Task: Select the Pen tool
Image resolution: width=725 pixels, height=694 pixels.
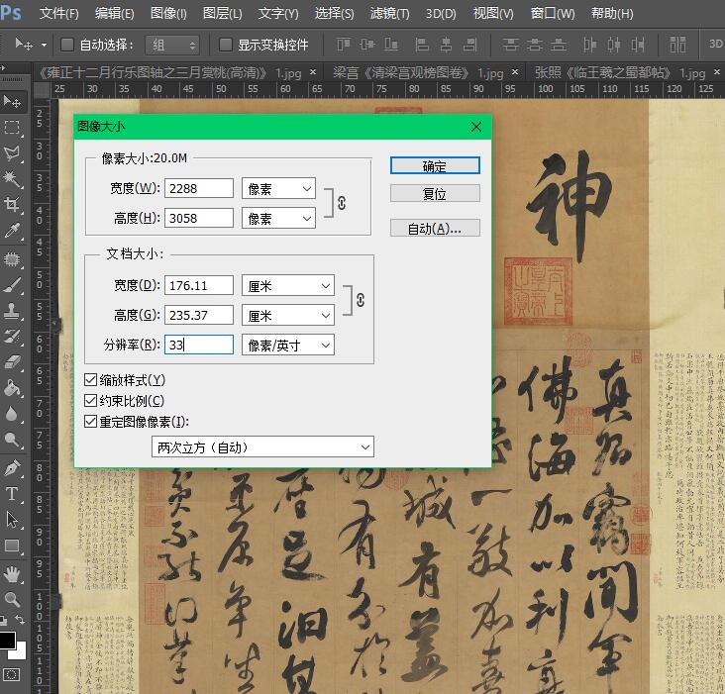Action: pyautogui.click(x=12, y=468)
